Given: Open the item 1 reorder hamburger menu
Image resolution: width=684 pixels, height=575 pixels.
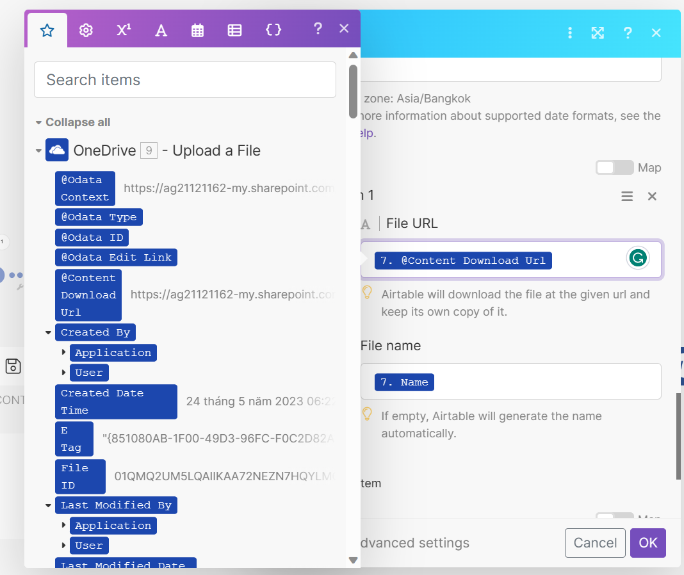Looking at the screenshot, I should (627, 197).
